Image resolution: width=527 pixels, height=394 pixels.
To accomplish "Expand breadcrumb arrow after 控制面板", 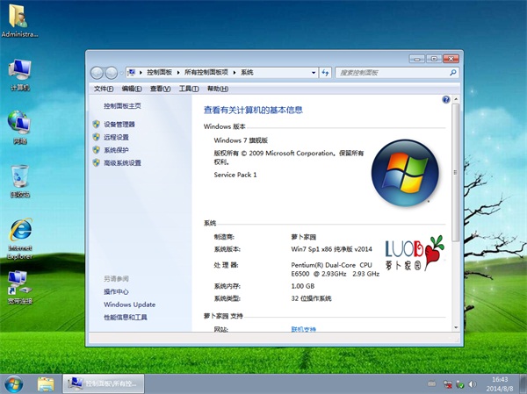I will pyautogui.click(x=176, y=72).
